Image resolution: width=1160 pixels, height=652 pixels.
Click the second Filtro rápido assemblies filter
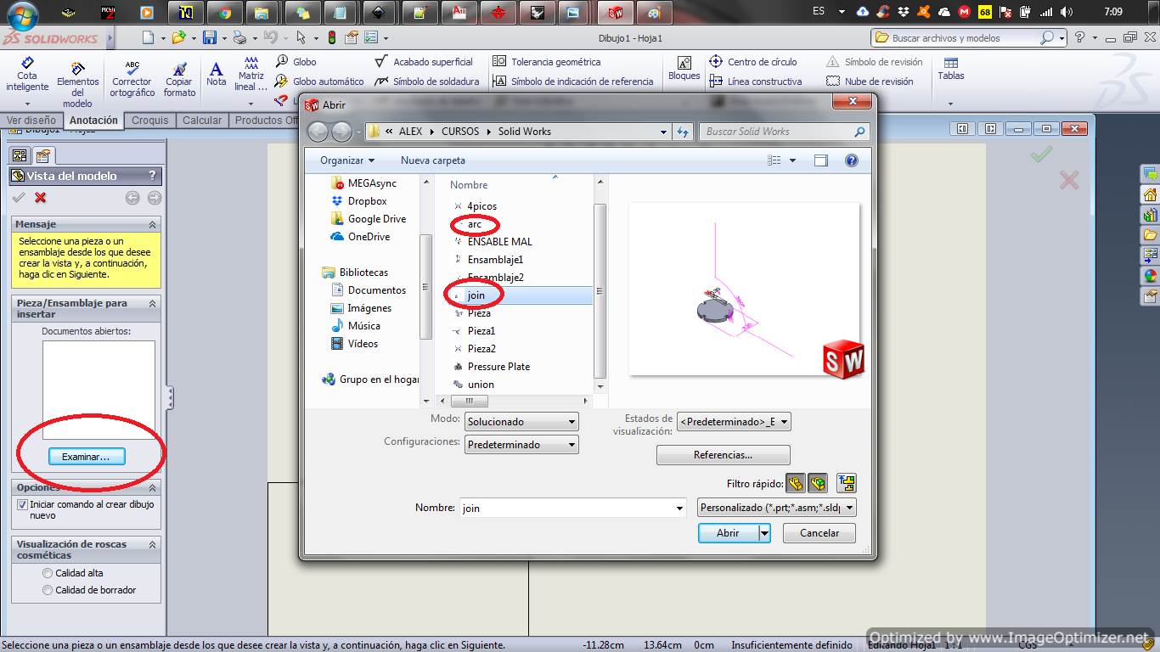click(x=818, y=484)
